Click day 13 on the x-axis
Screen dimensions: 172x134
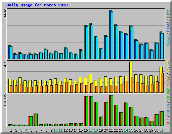tap(71, 130)
